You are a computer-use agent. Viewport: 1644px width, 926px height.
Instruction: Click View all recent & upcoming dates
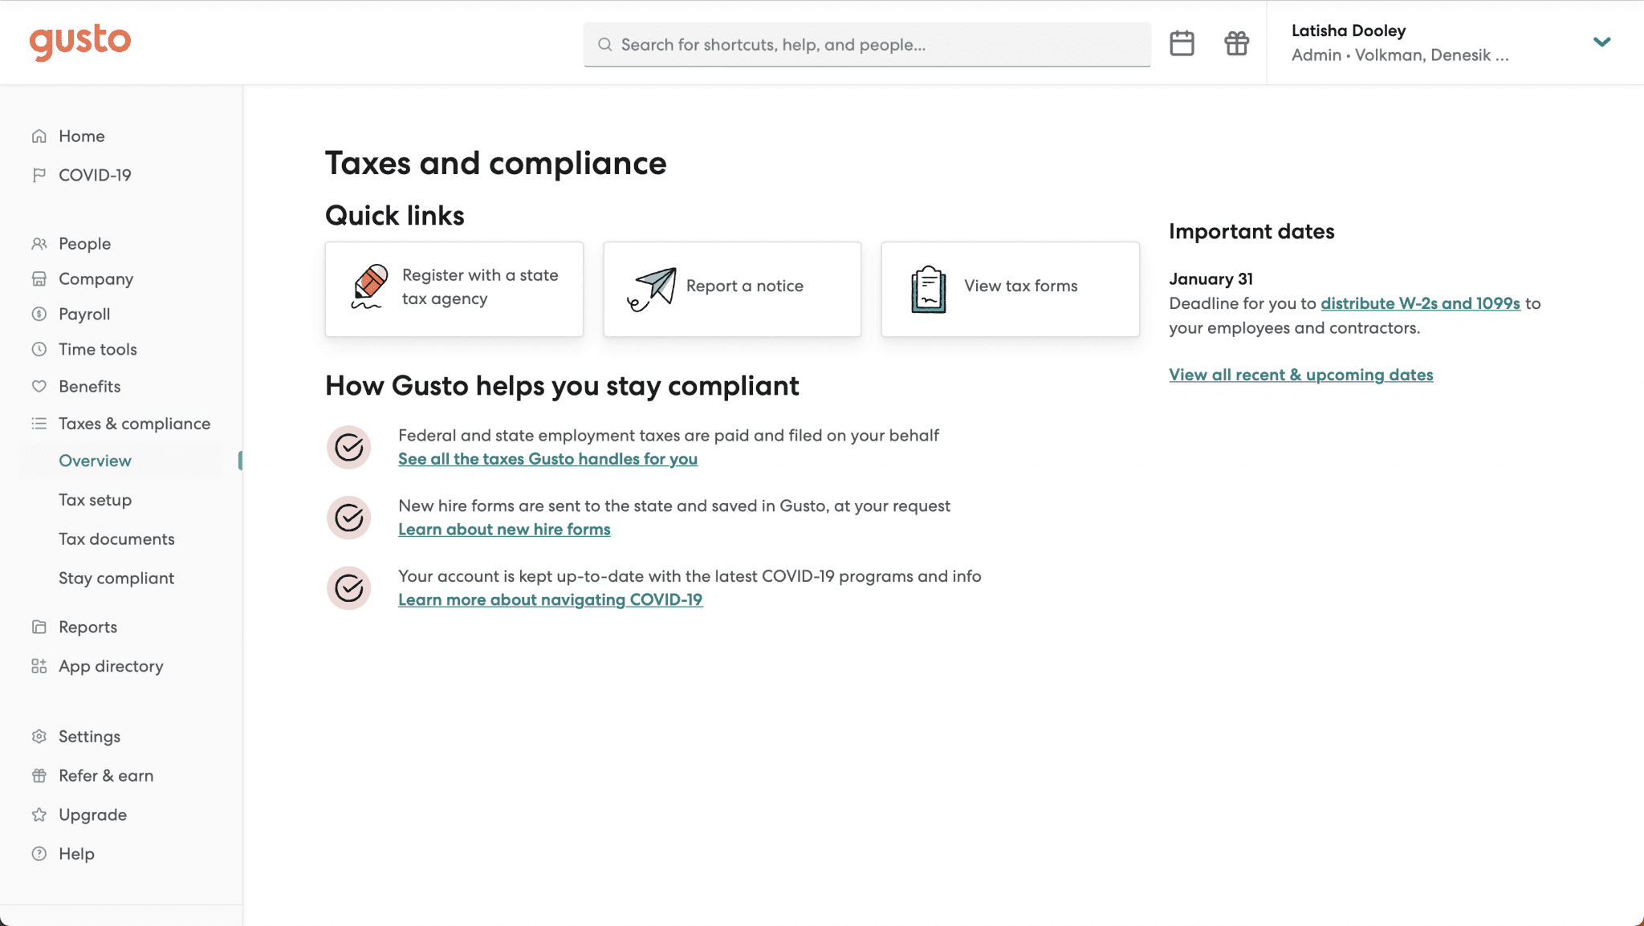tap(1300, 375)
